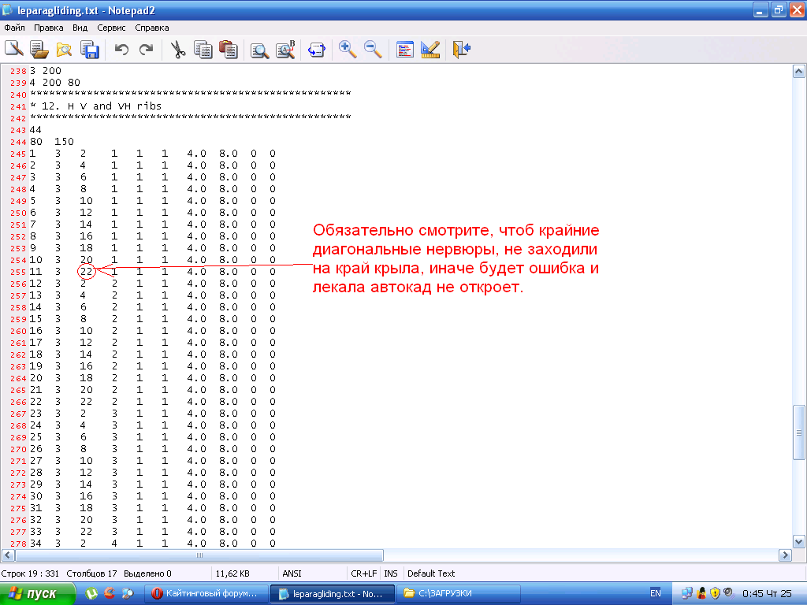
Task: Undo the last edit via toolbar
Action: pos(121,50)
